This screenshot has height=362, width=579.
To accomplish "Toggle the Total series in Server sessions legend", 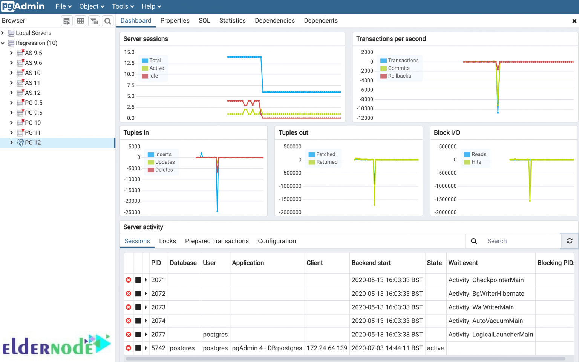I will point(145,61).
